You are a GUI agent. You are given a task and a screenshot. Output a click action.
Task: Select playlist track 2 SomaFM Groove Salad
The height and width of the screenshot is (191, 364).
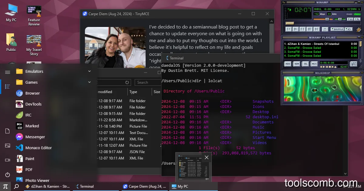pyautogui.click(x=321, y=48)
